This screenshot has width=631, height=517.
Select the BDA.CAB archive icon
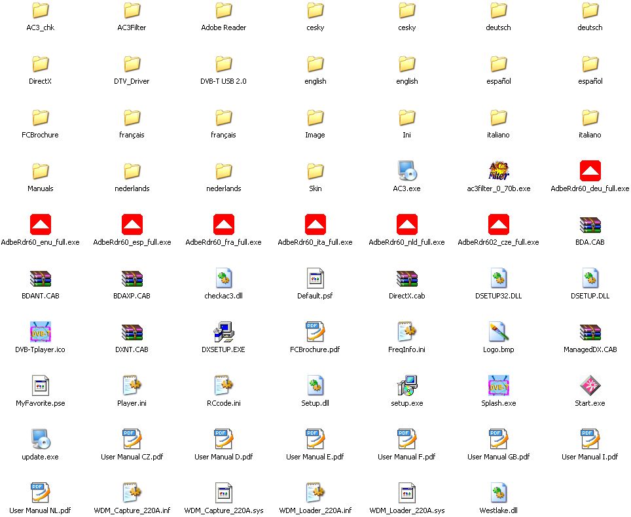pyautogui.click(x=590, y=225)
